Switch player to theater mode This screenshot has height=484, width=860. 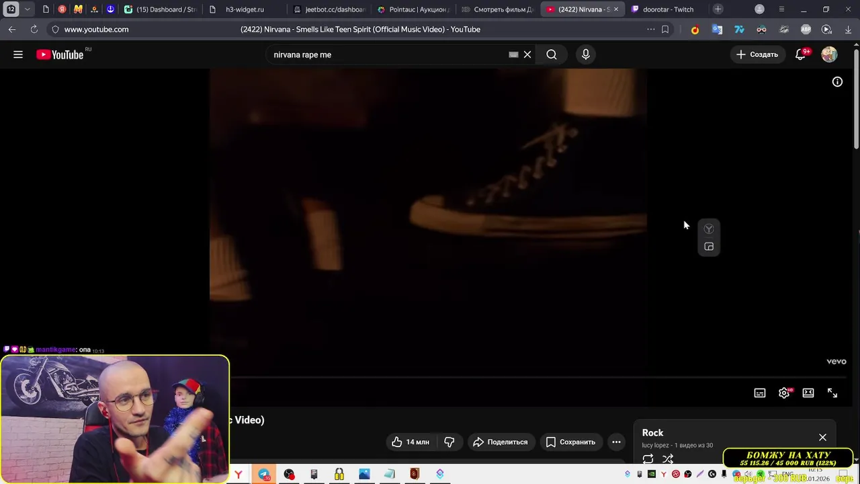pos(808,393)
